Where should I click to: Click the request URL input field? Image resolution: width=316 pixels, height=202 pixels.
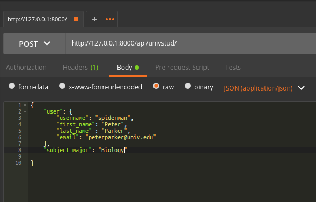point(190,43)
